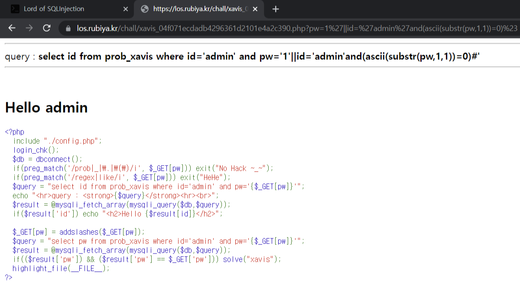Switch to the los.rubiya.kr xavis tab
This screenshot has width=520, height=283.
(200, 9)
